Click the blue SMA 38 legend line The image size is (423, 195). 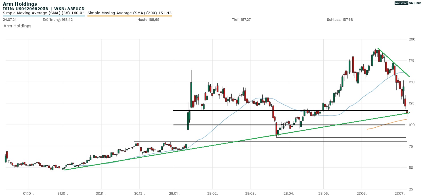click(44, 16)
